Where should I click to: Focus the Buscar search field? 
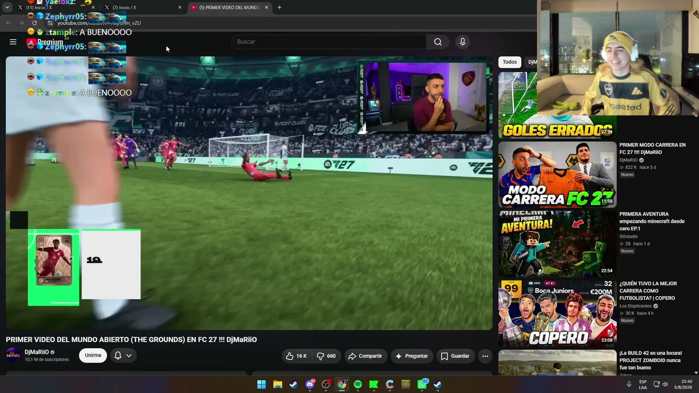coord(329,42)
